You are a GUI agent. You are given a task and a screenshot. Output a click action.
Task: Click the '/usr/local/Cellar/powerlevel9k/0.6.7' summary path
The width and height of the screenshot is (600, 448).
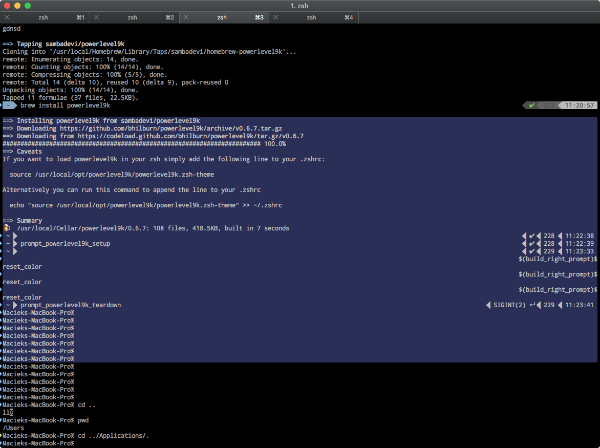81,228
